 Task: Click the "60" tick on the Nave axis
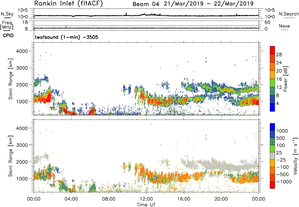(267, 22)
